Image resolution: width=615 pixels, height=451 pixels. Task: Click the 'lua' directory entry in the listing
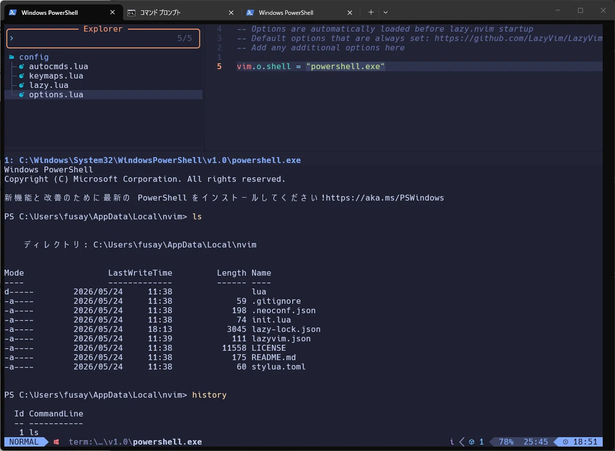coord(259,292)
